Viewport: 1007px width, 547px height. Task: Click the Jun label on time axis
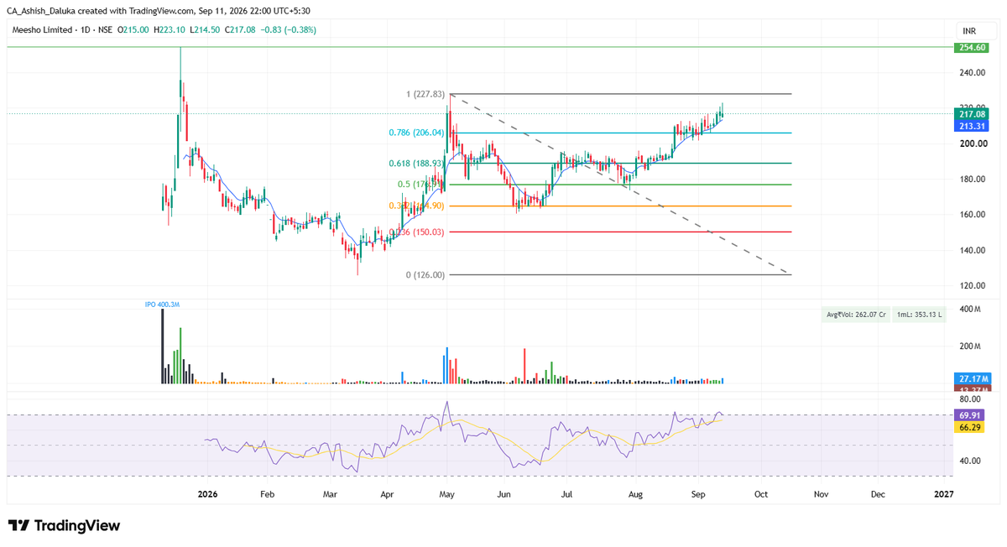coord(503,495)
